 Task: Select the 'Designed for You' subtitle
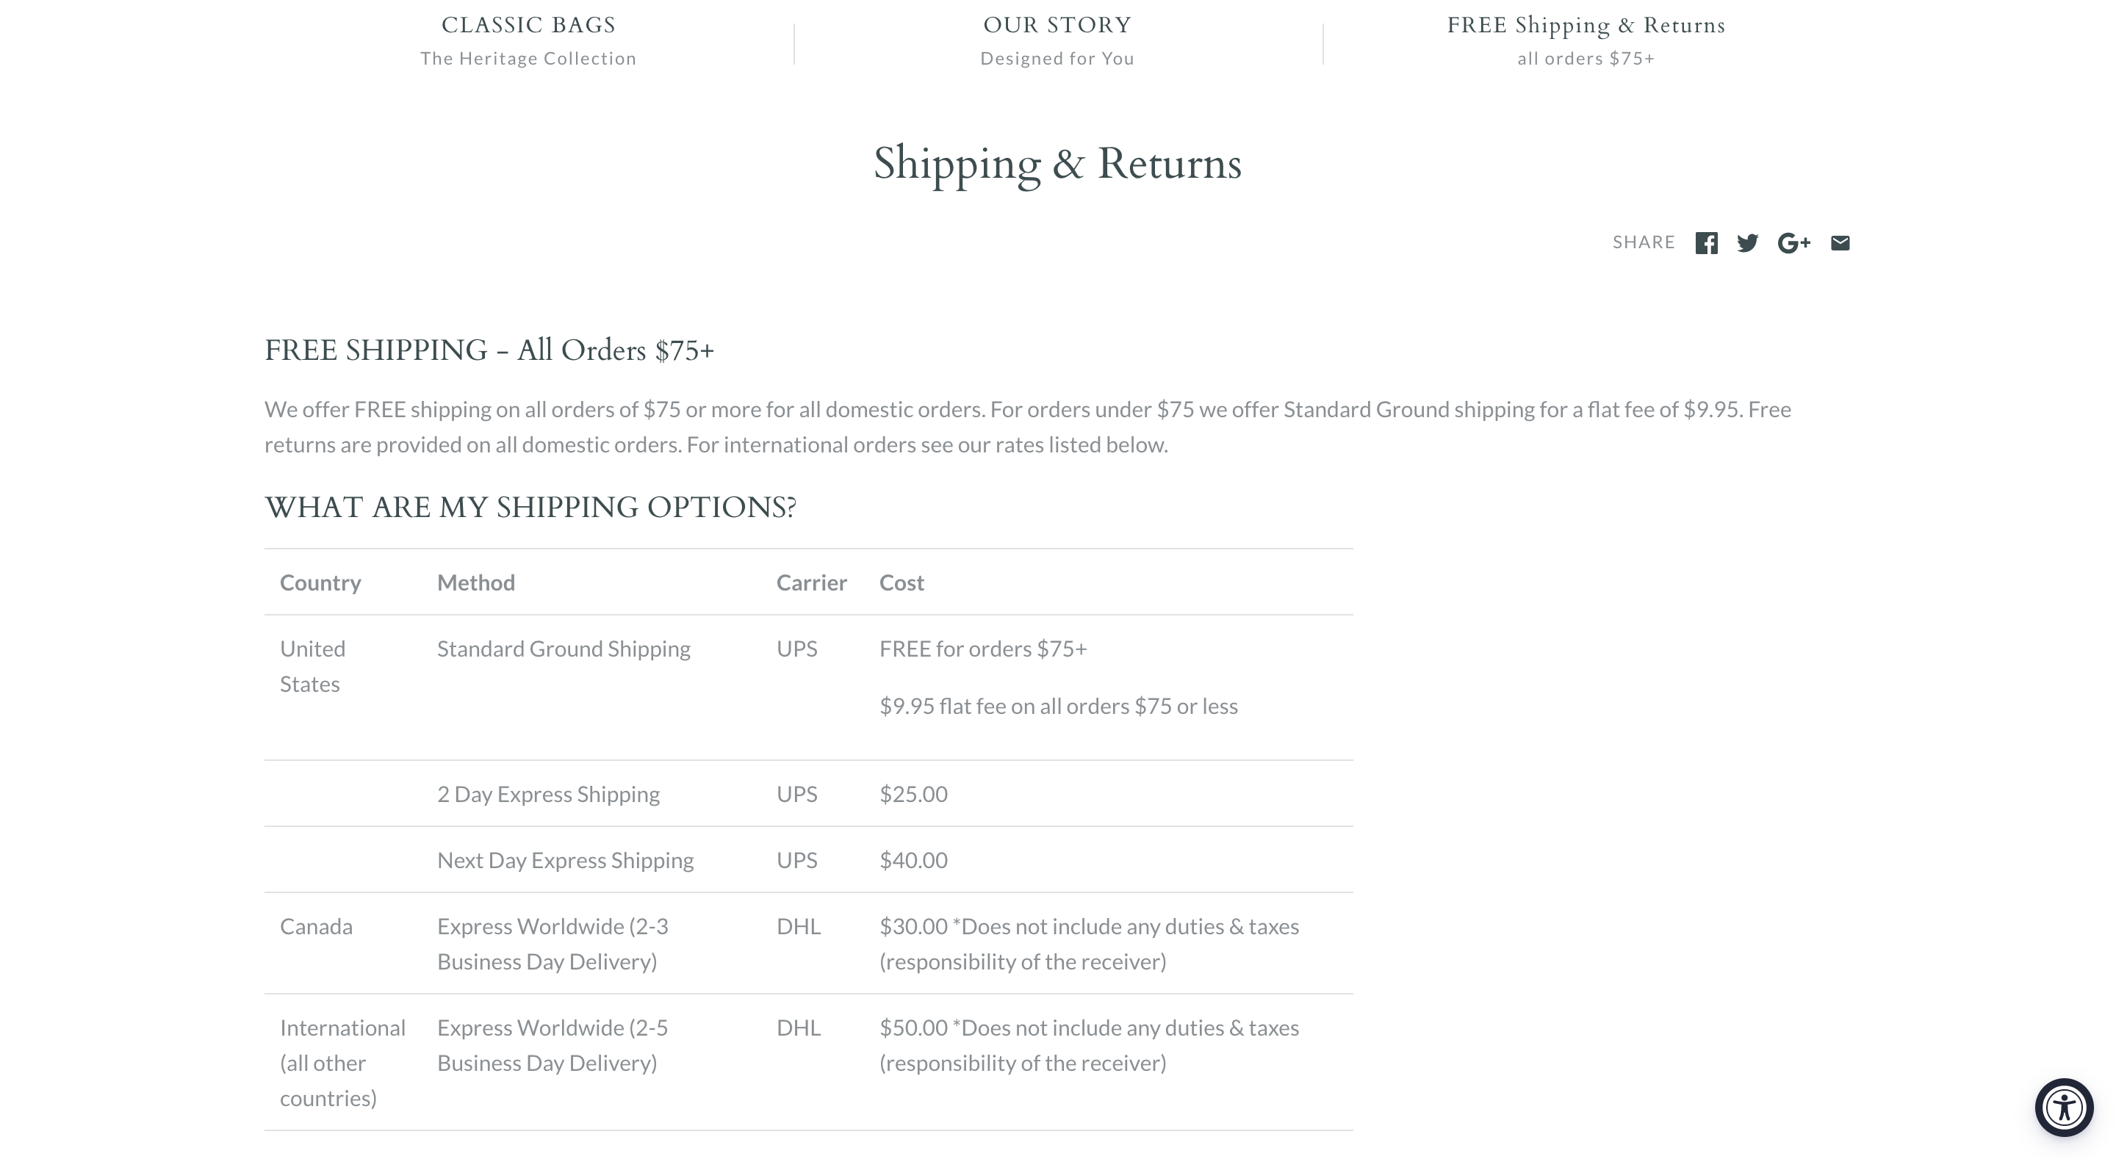(1057, 58)
